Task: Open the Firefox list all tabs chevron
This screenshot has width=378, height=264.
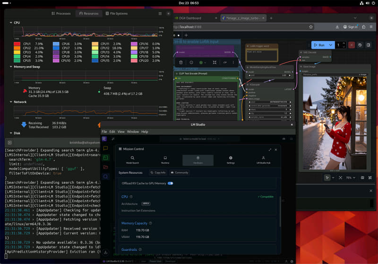Action: coord(355,18)
